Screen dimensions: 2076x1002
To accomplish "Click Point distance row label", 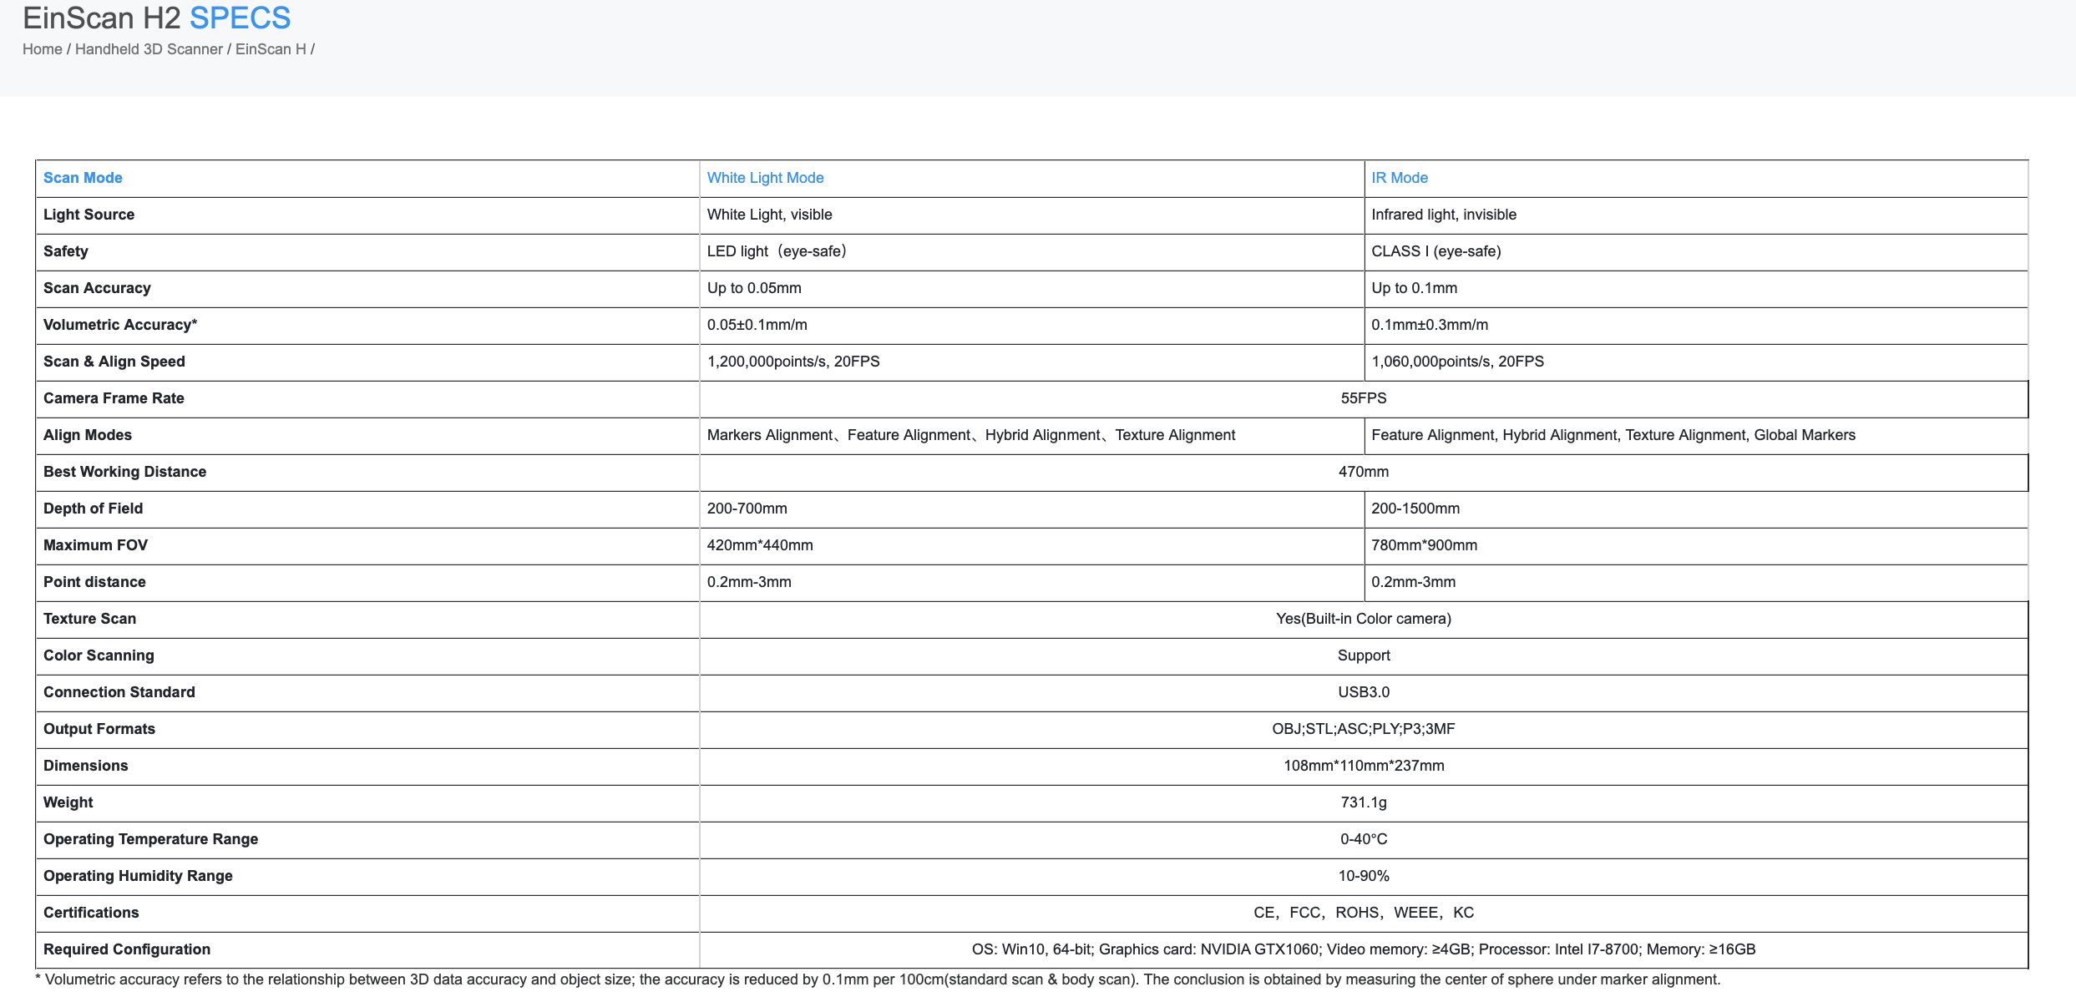I will tap(94, 582).
